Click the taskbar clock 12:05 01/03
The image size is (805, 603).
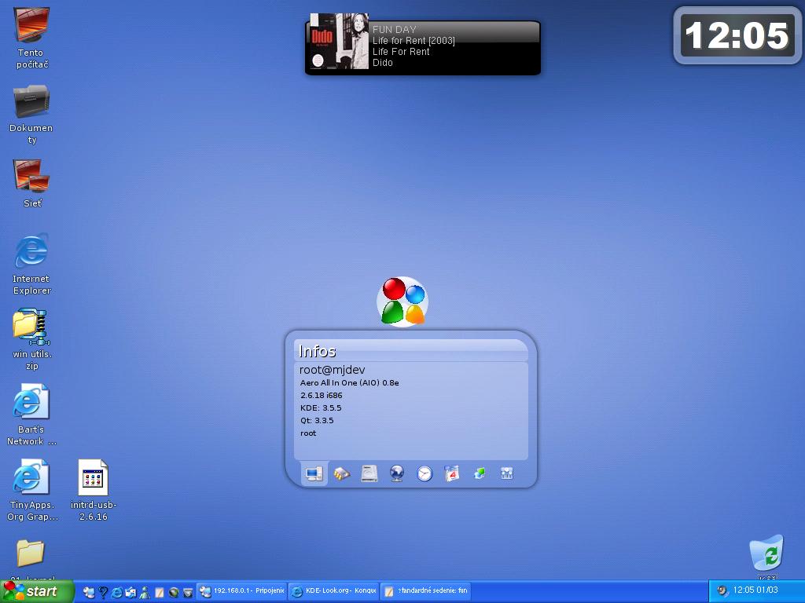coord(755,590)
